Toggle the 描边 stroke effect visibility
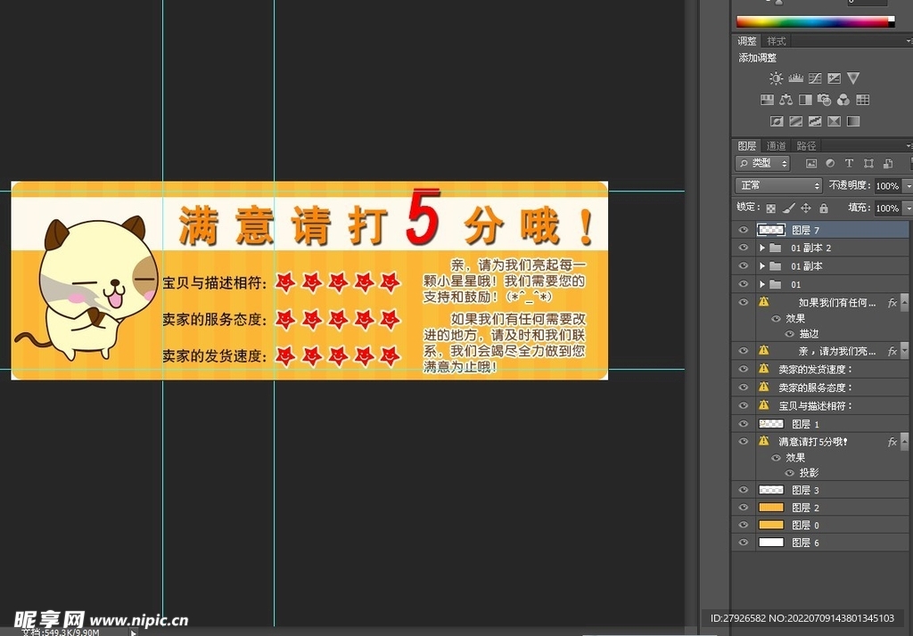This screenshot has height=636, width=913. click(x=790, y=334)
